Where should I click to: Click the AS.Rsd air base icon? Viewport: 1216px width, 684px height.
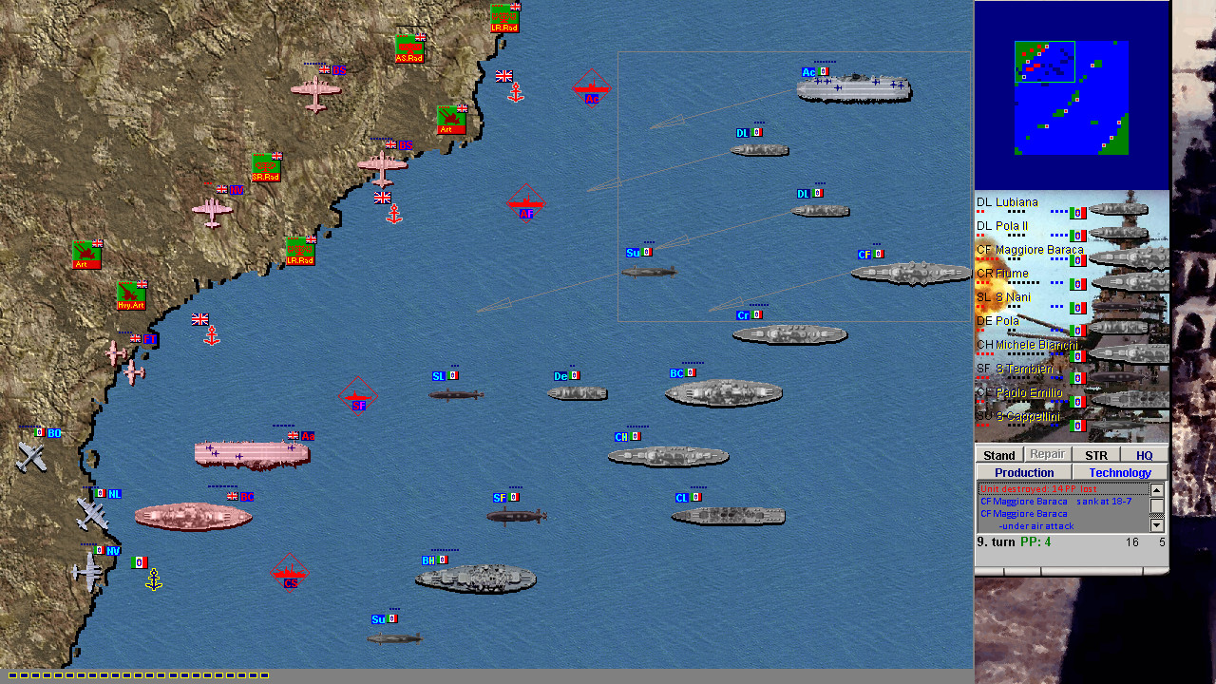tap(408, 47)
